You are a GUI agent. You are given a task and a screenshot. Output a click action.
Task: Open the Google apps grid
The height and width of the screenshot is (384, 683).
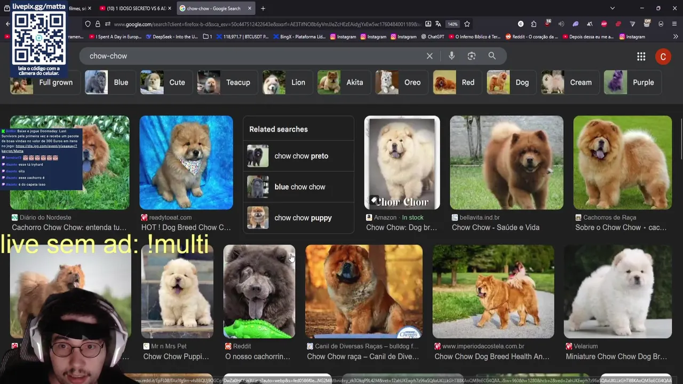pyautogui.click(x=641, y=57)
